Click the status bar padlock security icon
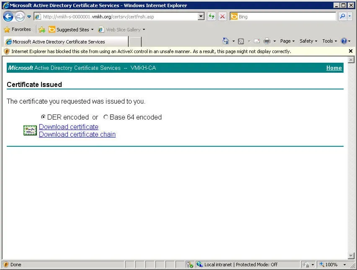 (306, 265)
